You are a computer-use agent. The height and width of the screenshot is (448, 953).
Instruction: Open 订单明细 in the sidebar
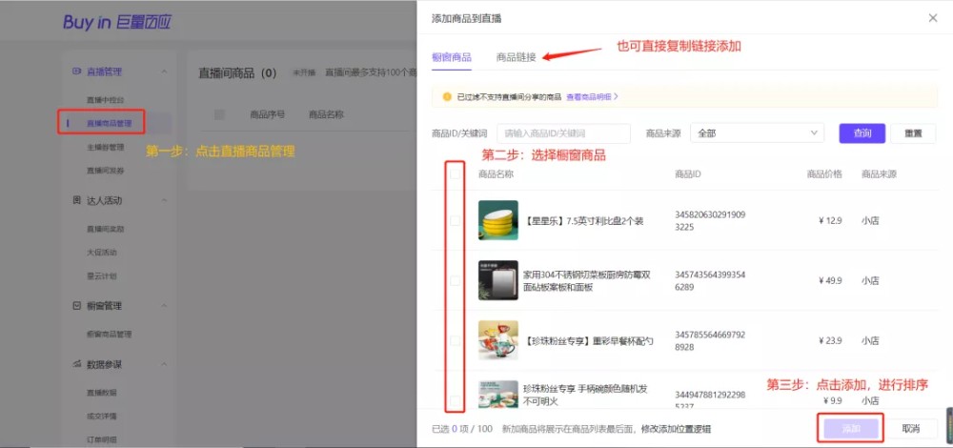(102, 440)
